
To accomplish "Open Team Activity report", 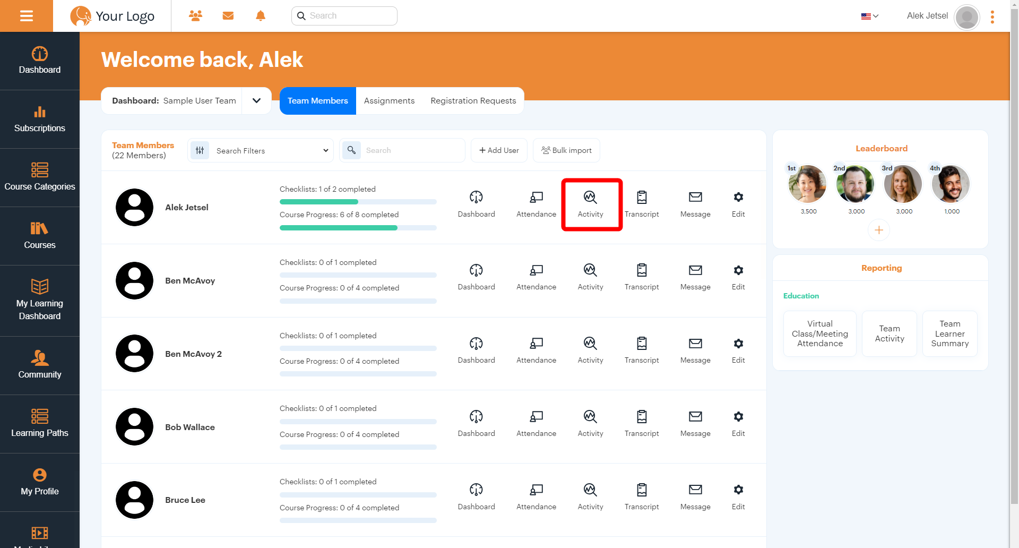I will coord(890,333).
